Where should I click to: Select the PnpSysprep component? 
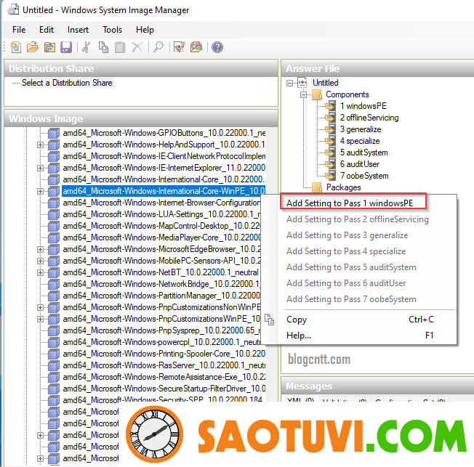coord(161,330)
